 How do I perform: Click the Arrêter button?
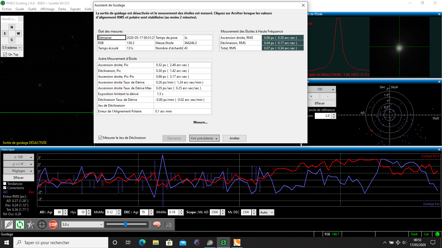235,138
